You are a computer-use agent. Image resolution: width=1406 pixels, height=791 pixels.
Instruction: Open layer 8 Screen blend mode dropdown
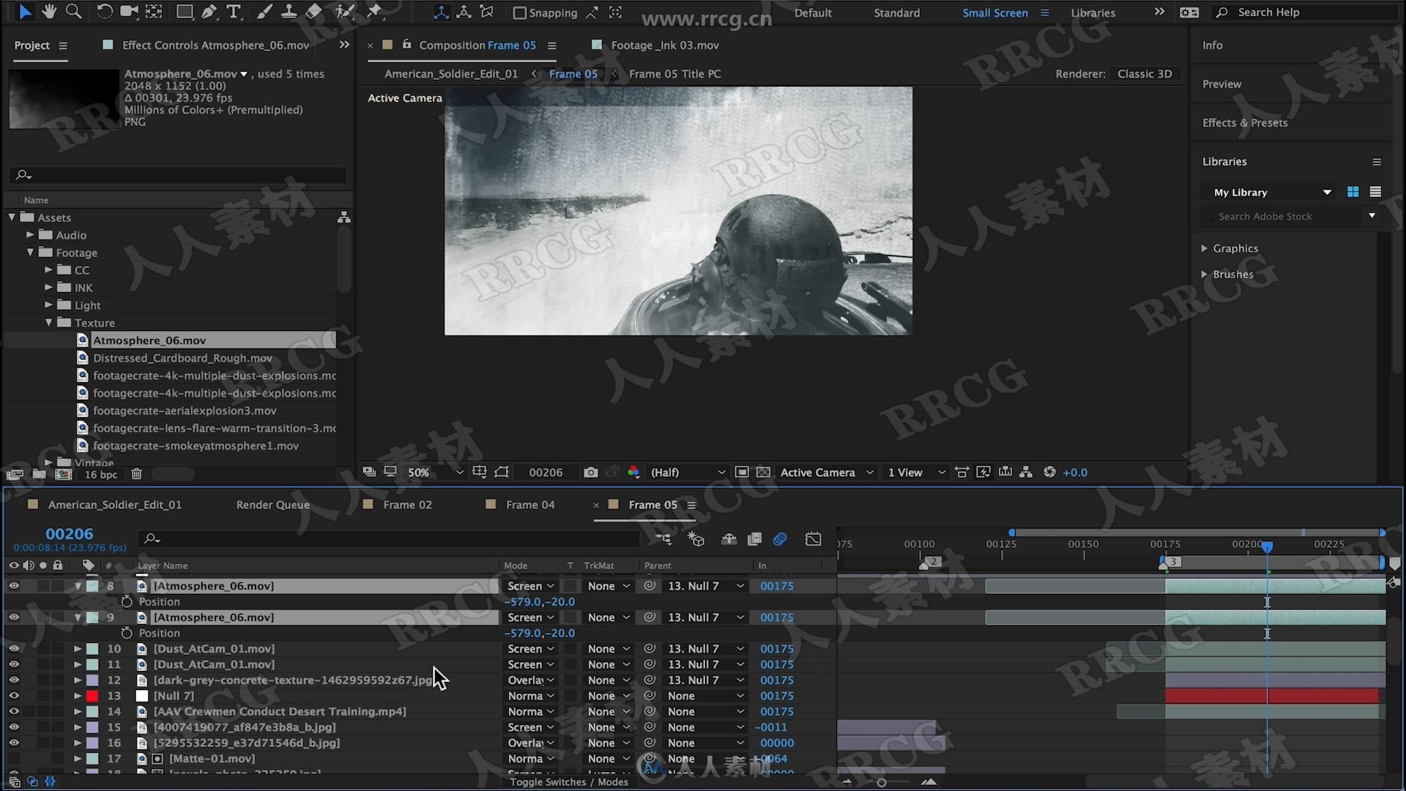pyautogui.click(x=531, y=586)
